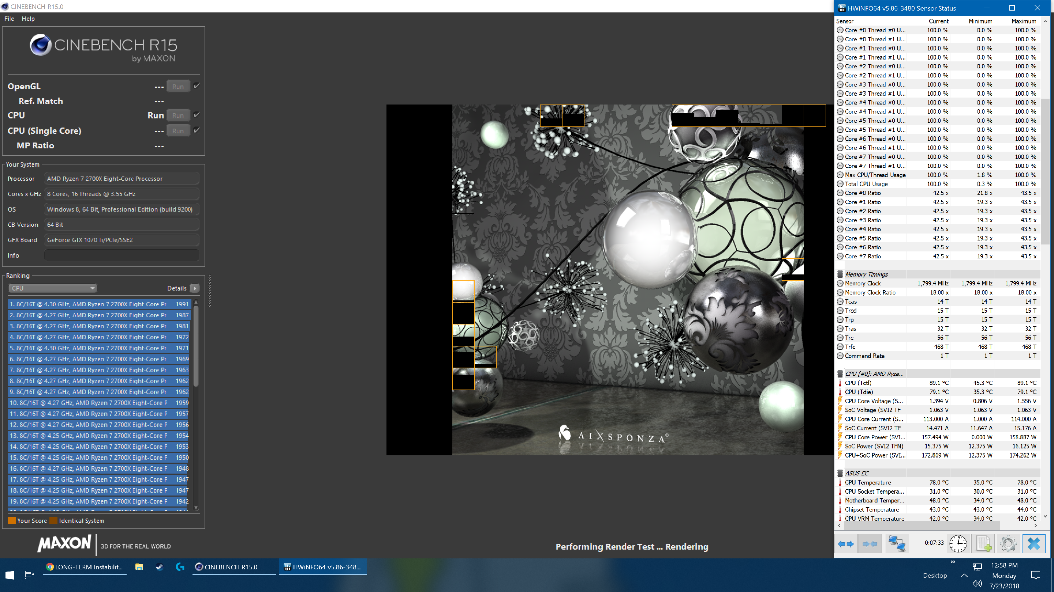Click the SoC Power lightning bolt icon
Image resolution: width=1054 pixels, height=592 pixels.
pyautogui.click(x=840, y=446)
